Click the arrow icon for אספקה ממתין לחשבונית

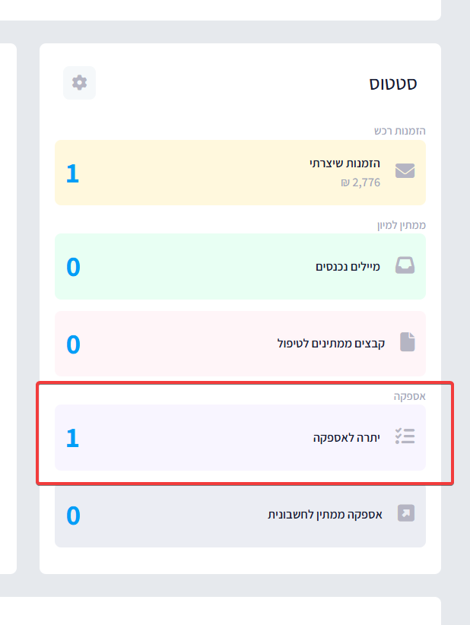407,514
